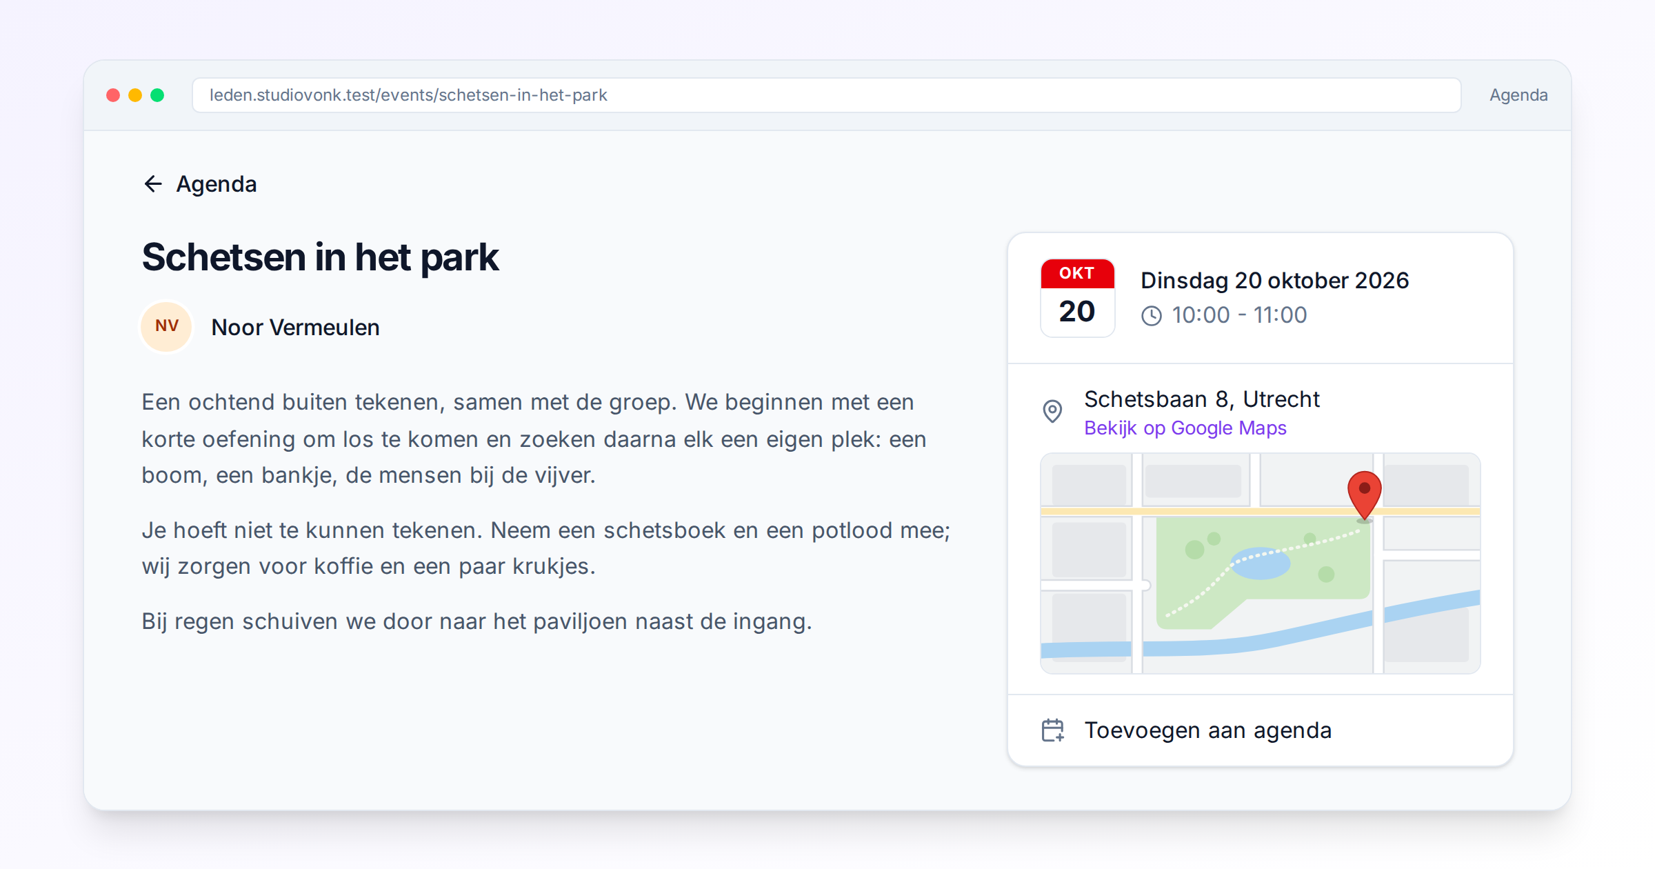The image size is (1655, 869).
Task: Click the location pin icon beside Schetsbaan 8
Action: click(x=1052, y=412)
